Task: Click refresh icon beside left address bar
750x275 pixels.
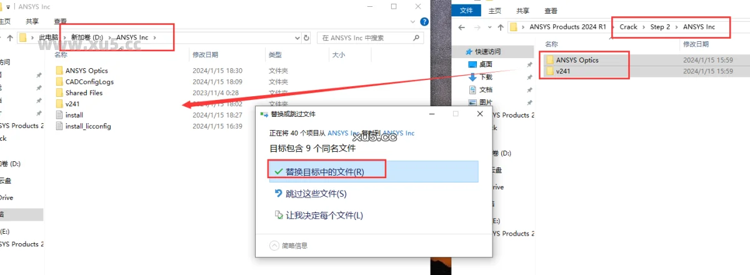Action: point(306,38)
